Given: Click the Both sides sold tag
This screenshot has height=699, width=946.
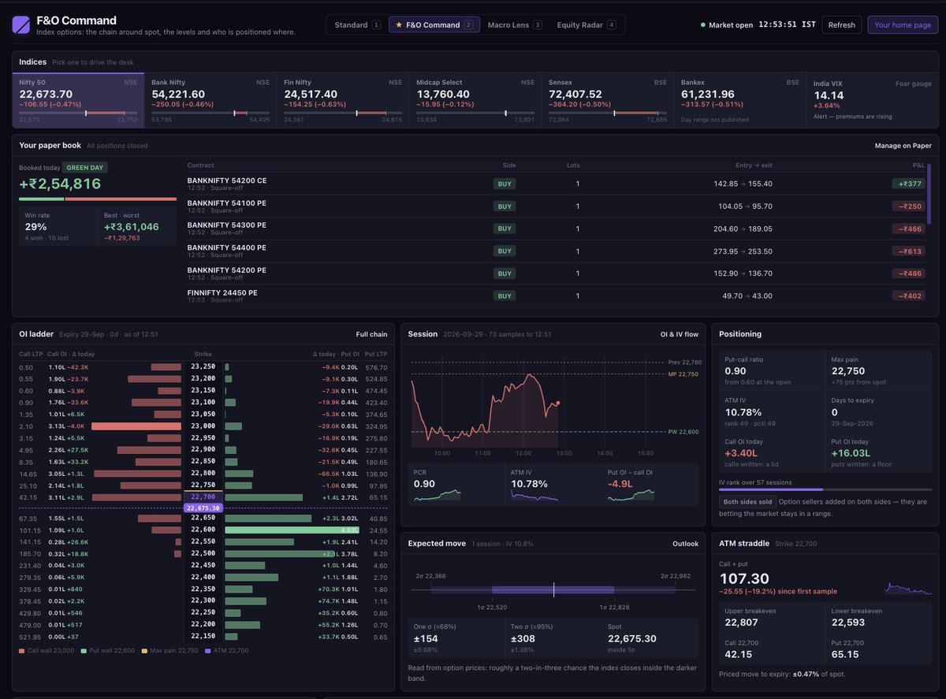Looking at the screenshot, I should pyautogui.click(x=748, y=502).
